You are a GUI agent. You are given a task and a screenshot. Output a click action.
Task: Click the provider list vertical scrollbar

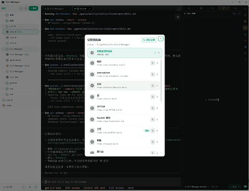(161, 80)
